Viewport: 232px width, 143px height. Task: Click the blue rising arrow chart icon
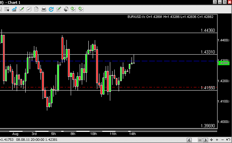pos(14,9)
